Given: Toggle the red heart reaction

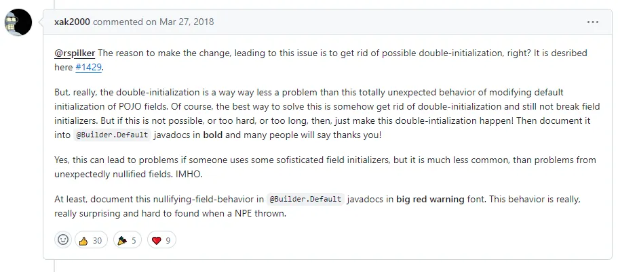Looking at the screenshot, I should (x=161, y=240).
